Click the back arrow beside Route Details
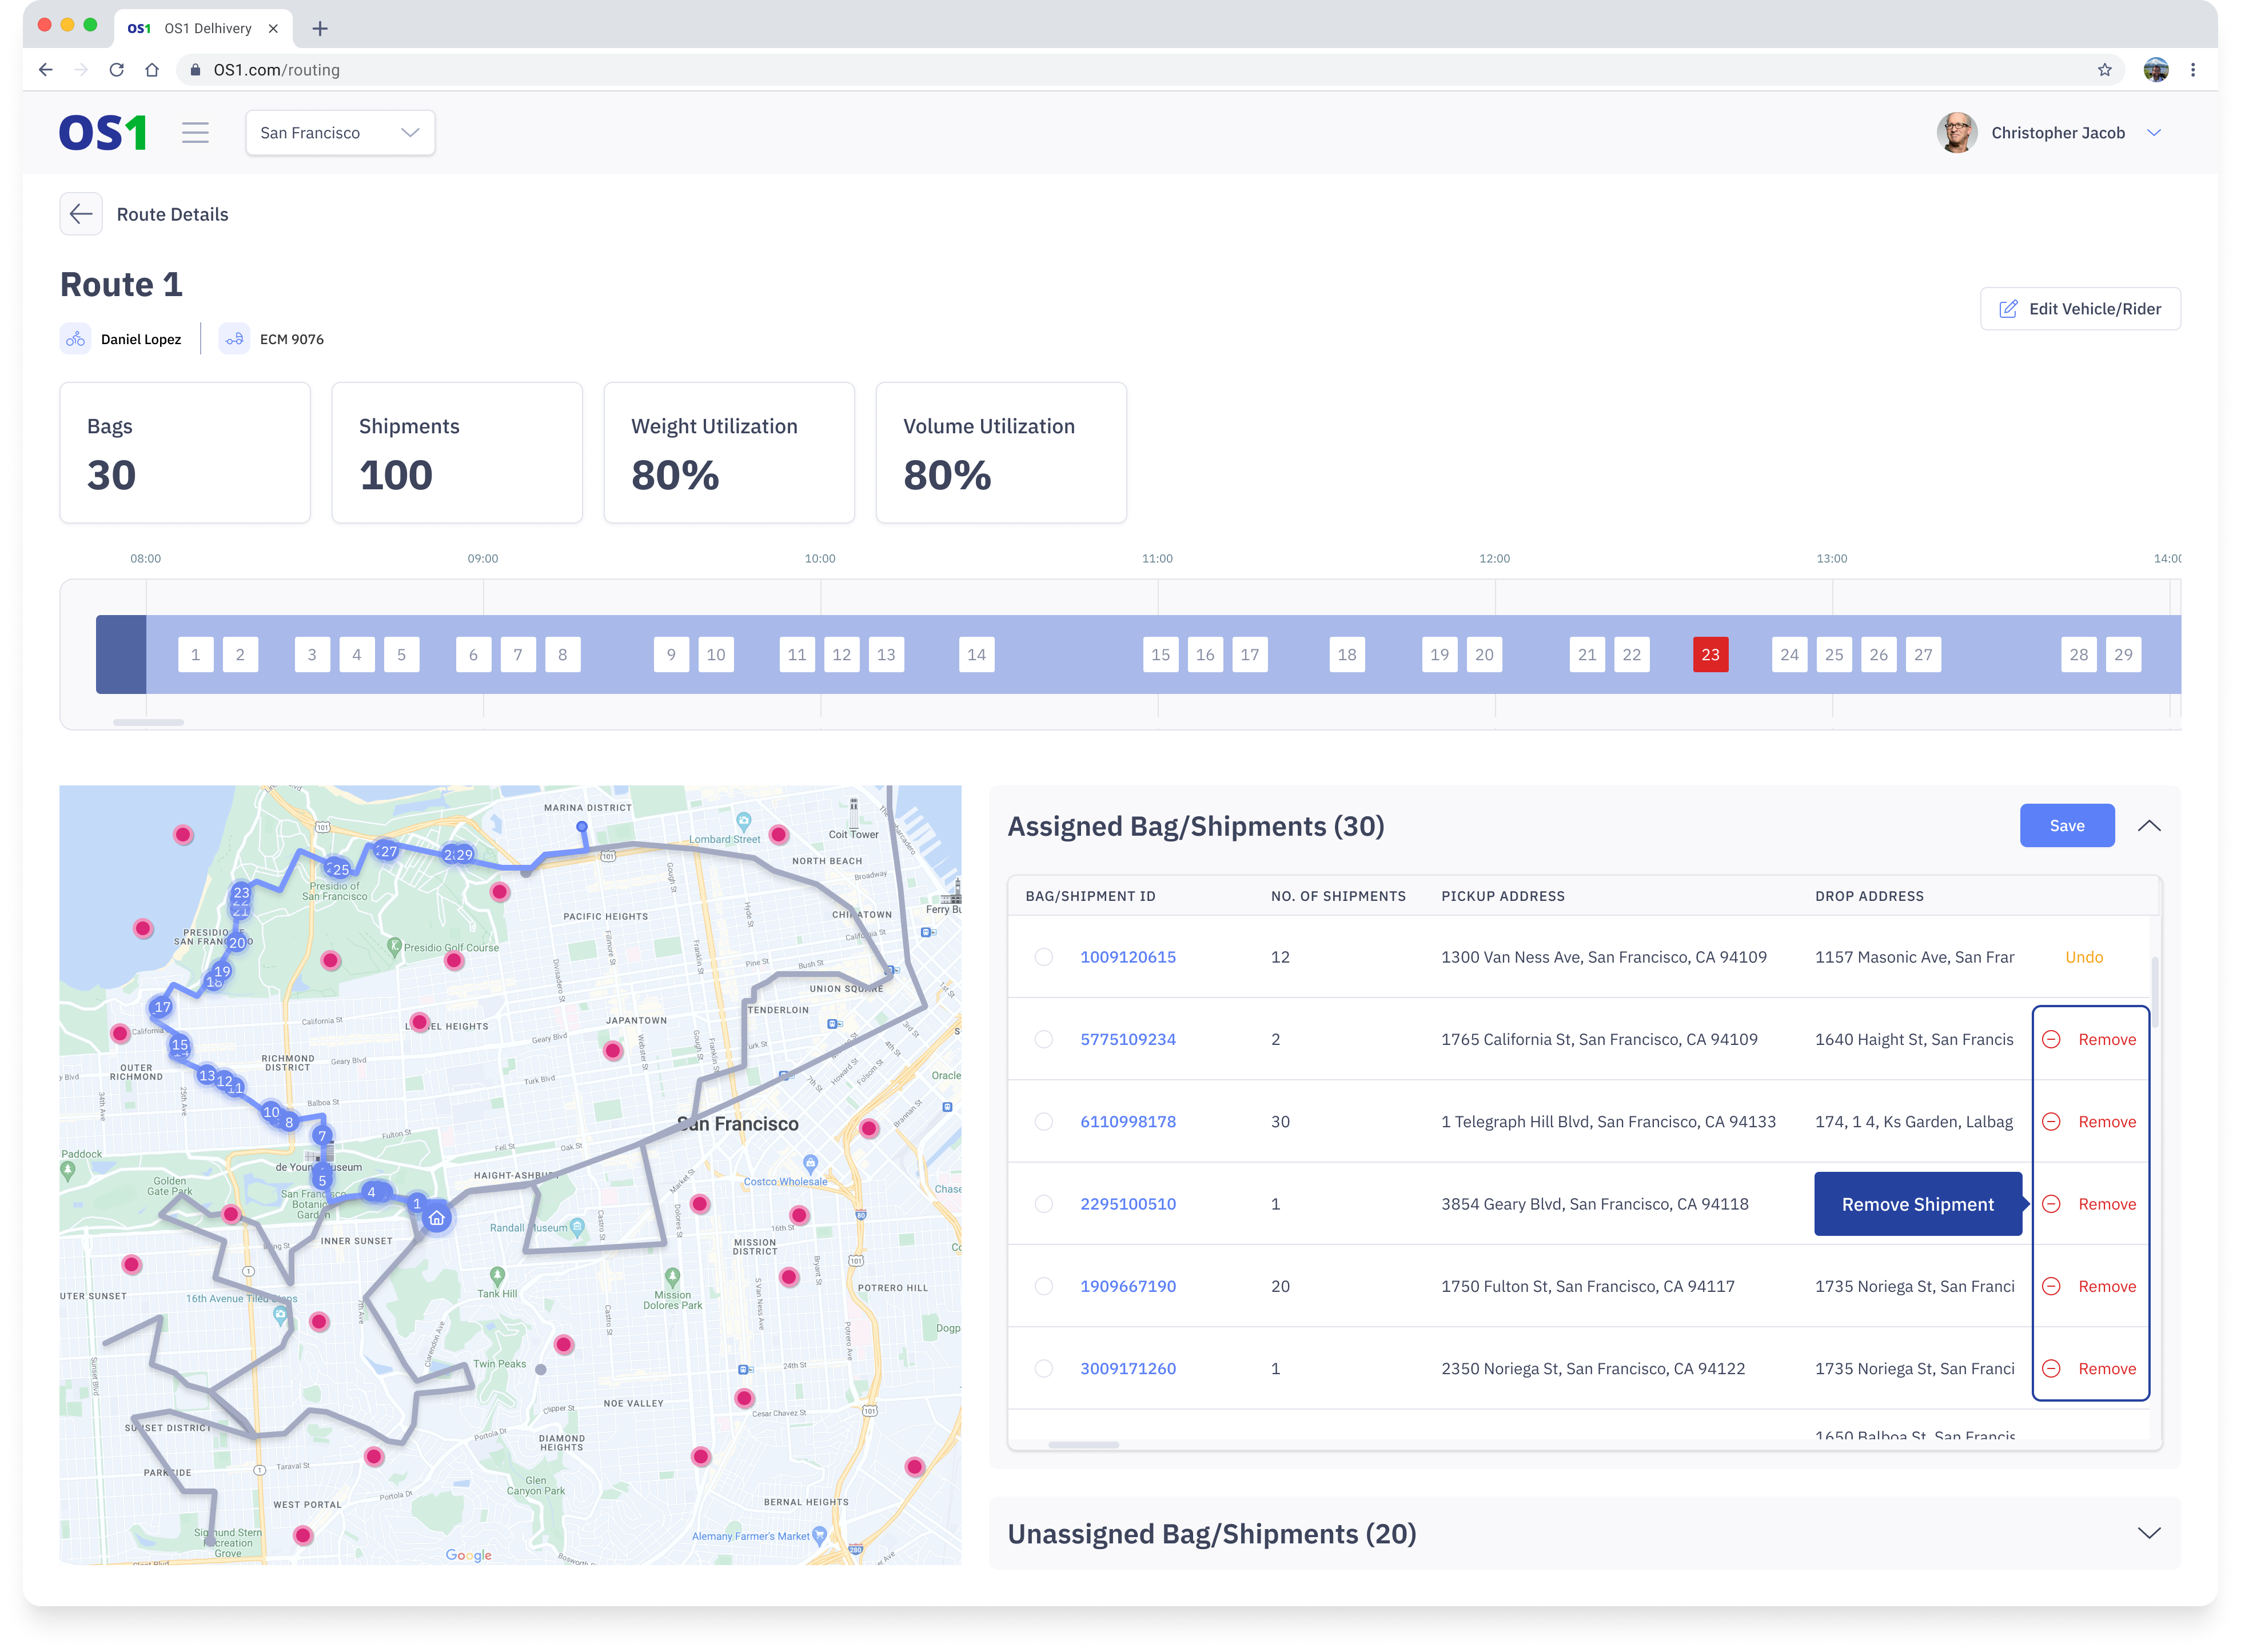The height and width of the screenshot is (1652, 2241). tap(81, 214)
